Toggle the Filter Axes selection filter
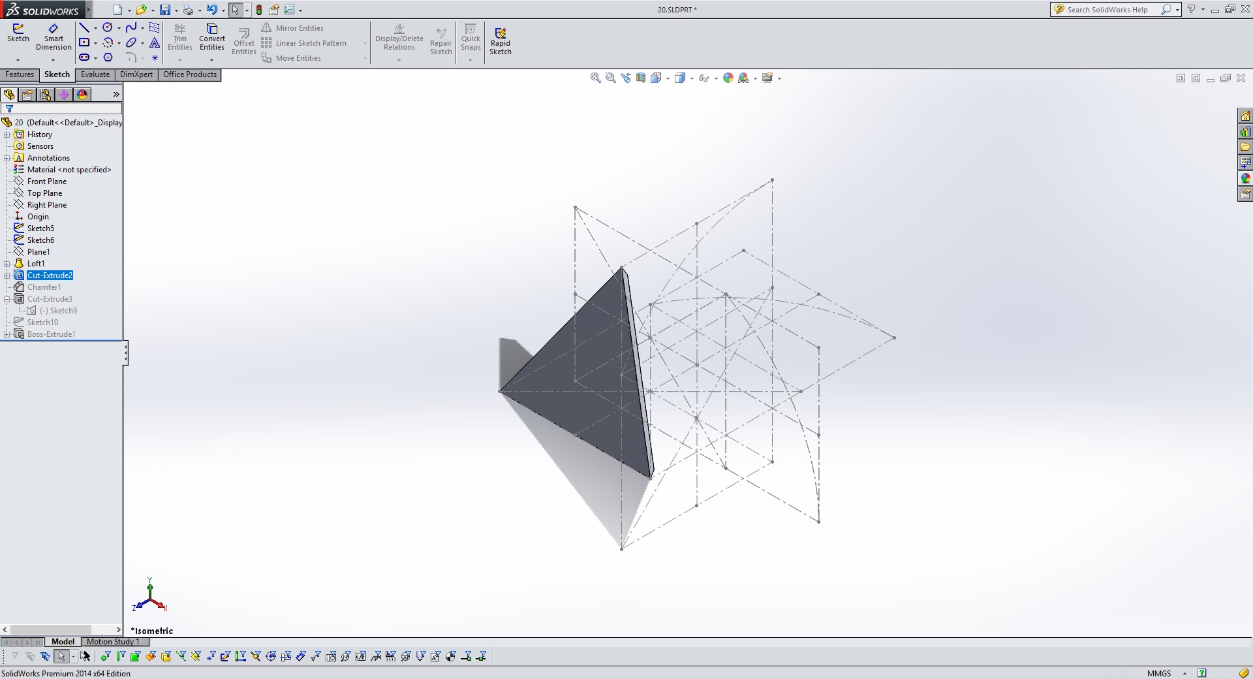Screen dimensions: 1253x679 (181, 656)
